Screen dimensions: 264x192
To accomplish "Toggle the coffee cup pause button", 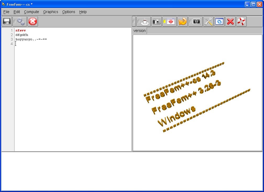I will [144, 21].
